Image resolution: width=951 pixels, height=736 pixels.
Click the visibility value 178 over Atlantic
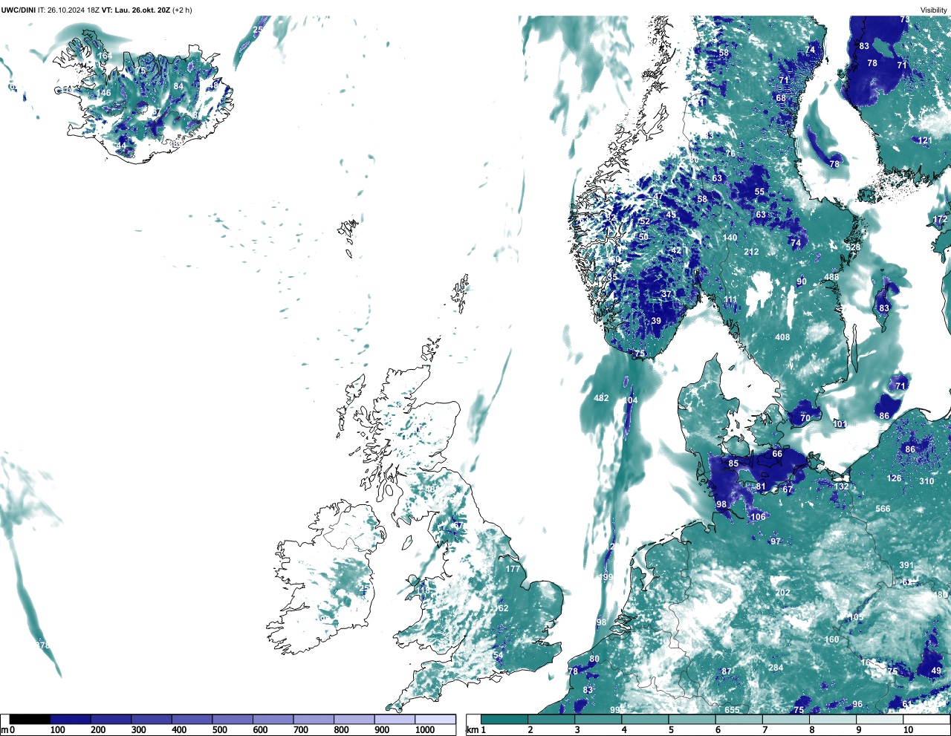[43, 645]
